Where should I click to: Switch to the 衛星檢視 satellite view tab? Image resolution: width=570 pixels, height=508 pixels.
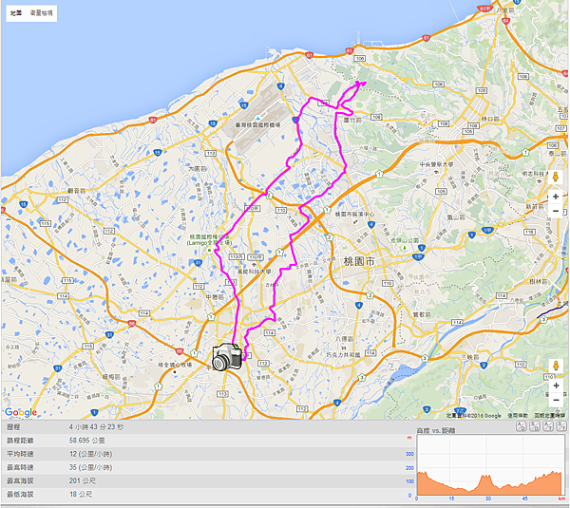pos(41,13)
